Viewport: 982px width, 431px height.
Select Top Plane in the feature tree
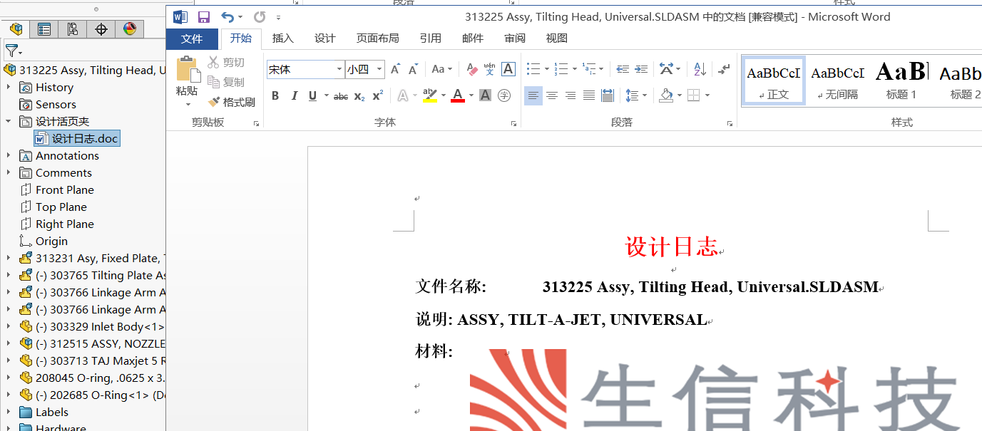tap(61, 207)
